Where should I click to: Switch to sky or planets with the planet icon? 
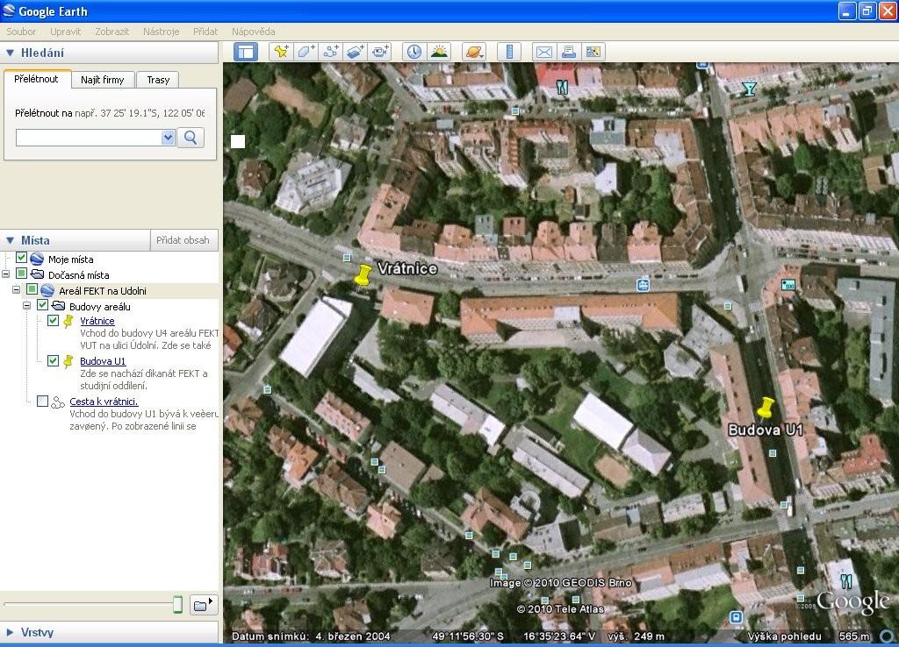click(x=474, y=52)
